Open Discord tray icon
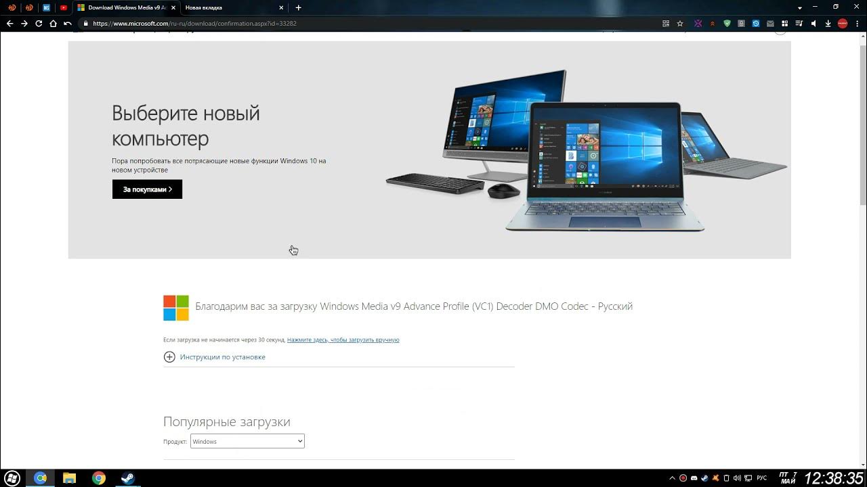Screen dimensions: 867x487 (694, 478)
